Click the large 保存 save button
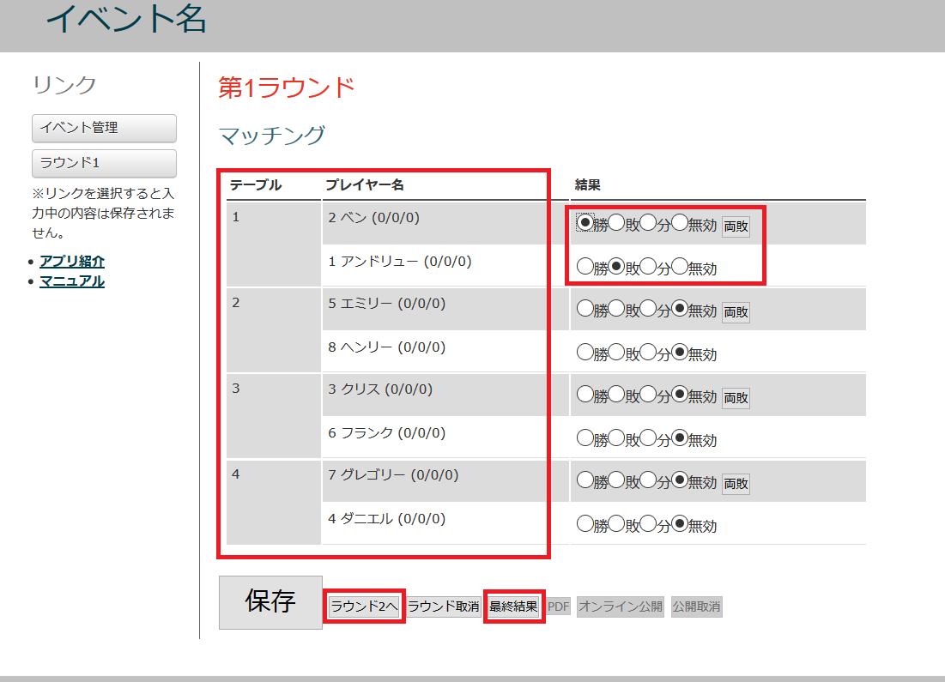 click(270, 602)
